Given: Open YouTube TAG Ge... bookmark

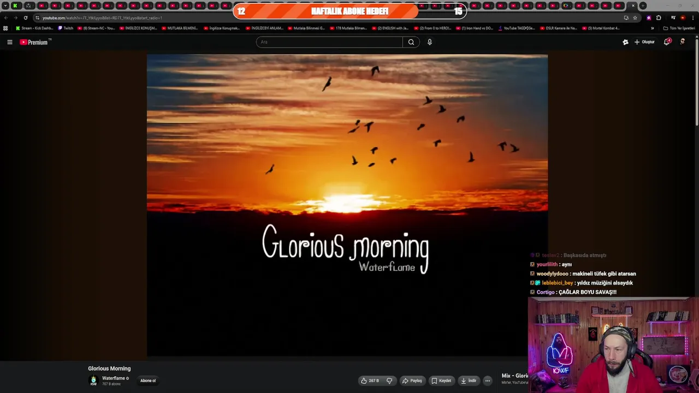Looking at the screenshot, I should pyautogui.click(x=517, y=28).
